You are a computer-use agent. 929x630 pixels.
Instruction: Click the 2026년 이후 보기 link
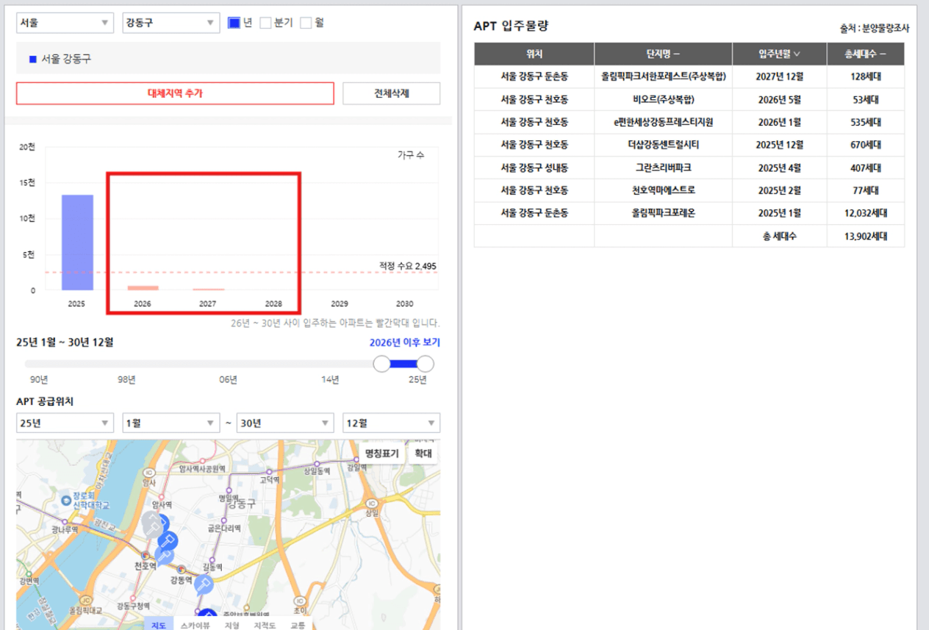[x=404, y=343]
